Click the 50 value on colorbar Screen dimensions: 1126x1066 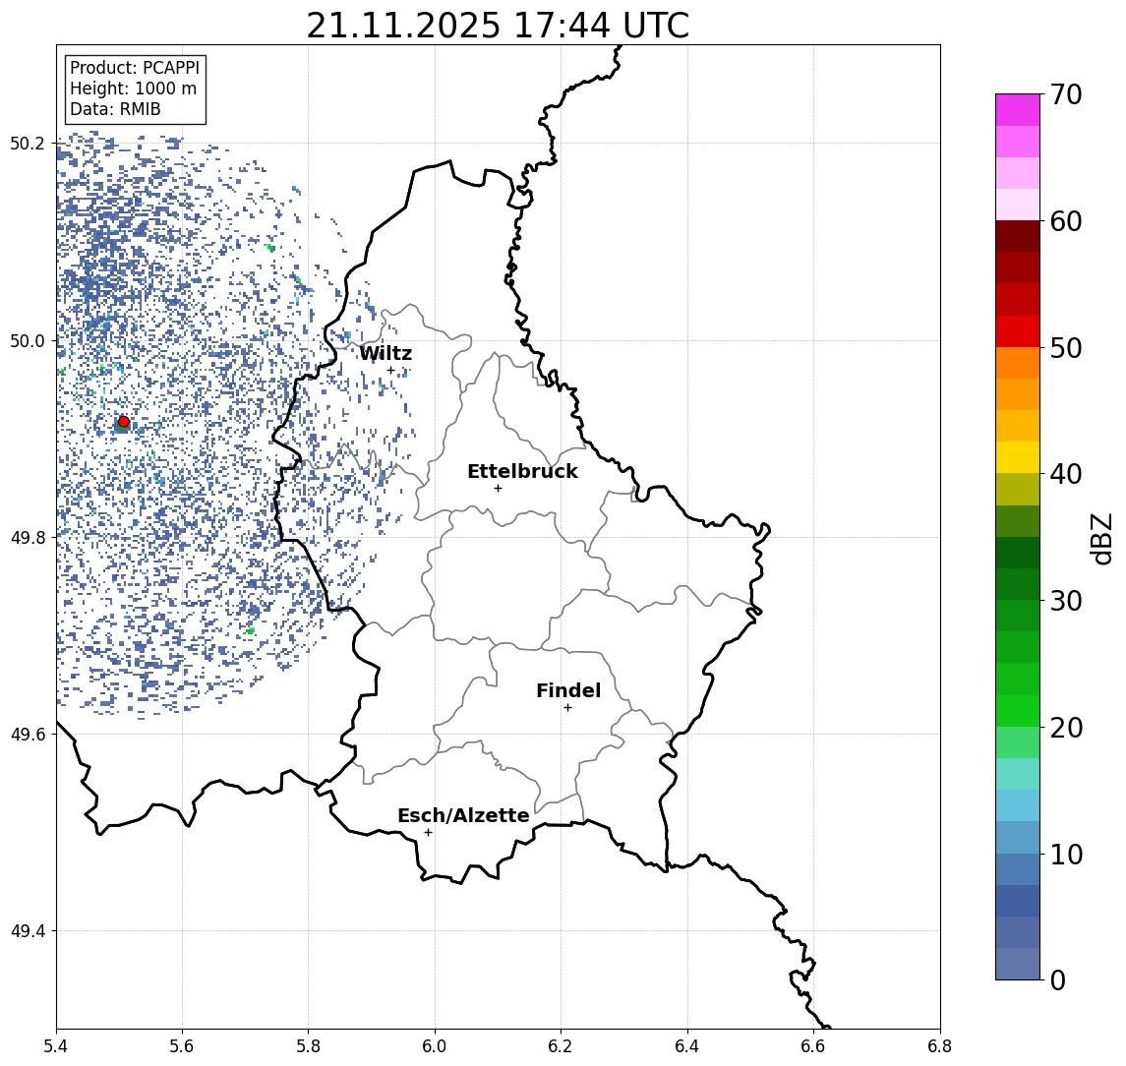[1066, 348]
